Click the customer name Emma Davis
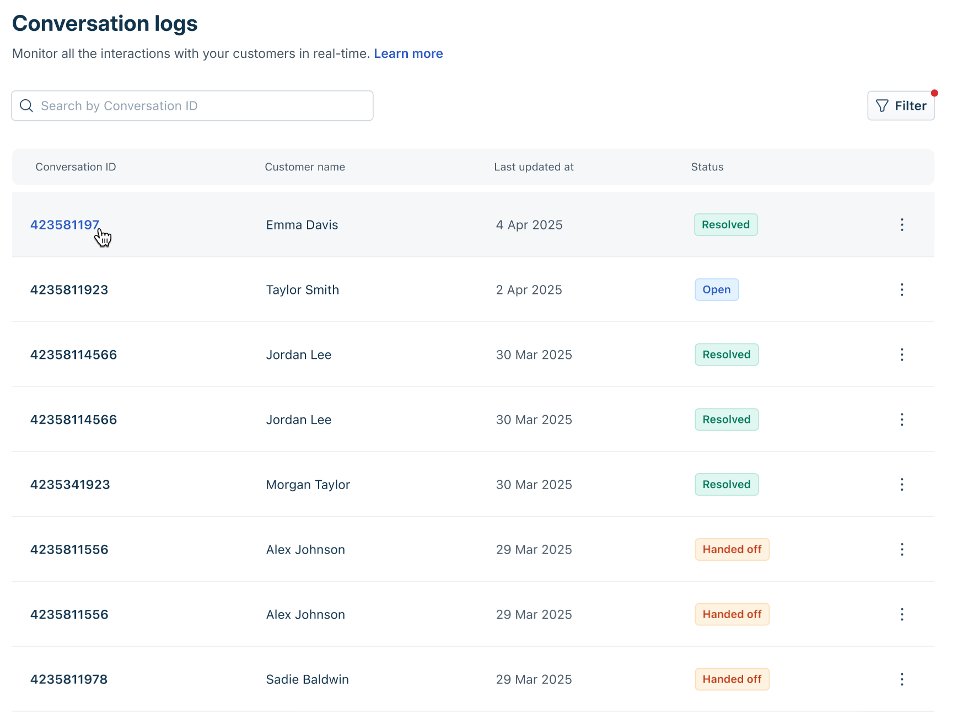Viewport: 957px width, 719px height. (x=302, y=225)
